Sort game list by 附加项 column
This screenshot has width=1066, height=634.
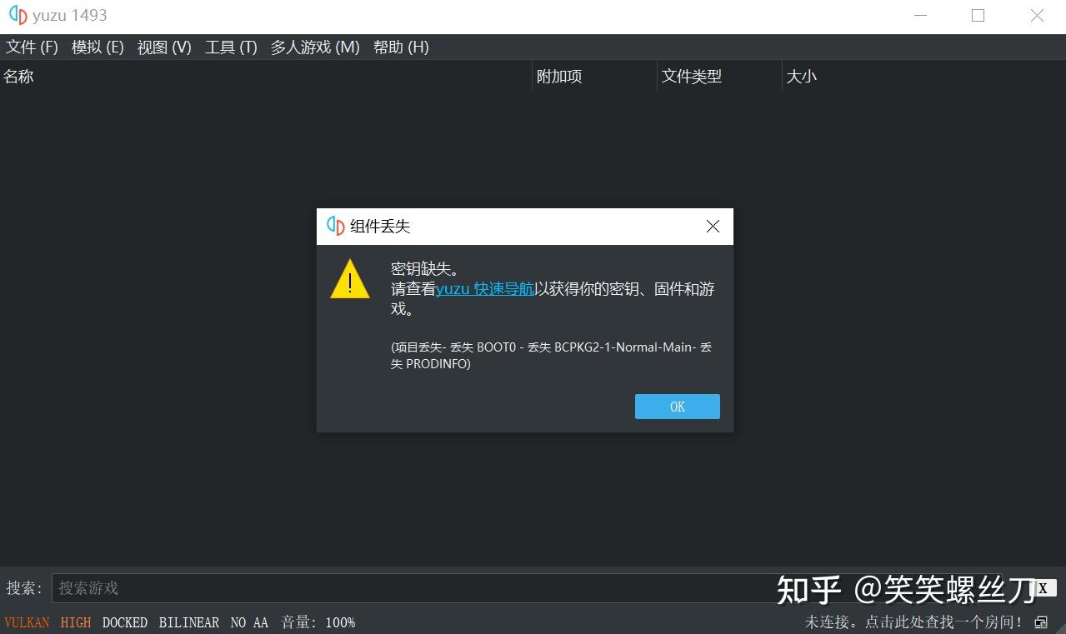click(x=594, y=77)
